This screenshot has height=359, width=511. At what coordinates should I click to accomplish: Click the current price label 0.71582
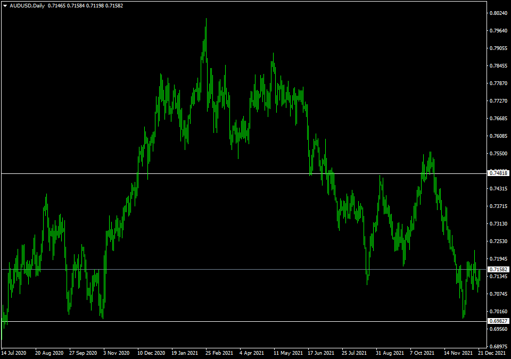[x=499, y=270]
